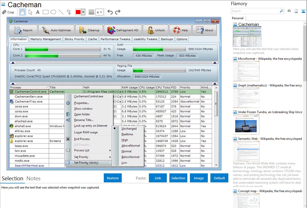Choose the arrow pointer tool
This screenshot has height=208, width=307.
pyautogui.click(x=30, y=12)
